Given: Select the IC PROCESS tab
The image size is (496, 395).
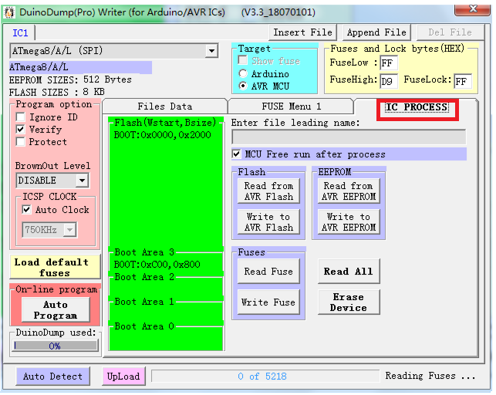Looking at the screenshot, I should [x=417, y=107].
